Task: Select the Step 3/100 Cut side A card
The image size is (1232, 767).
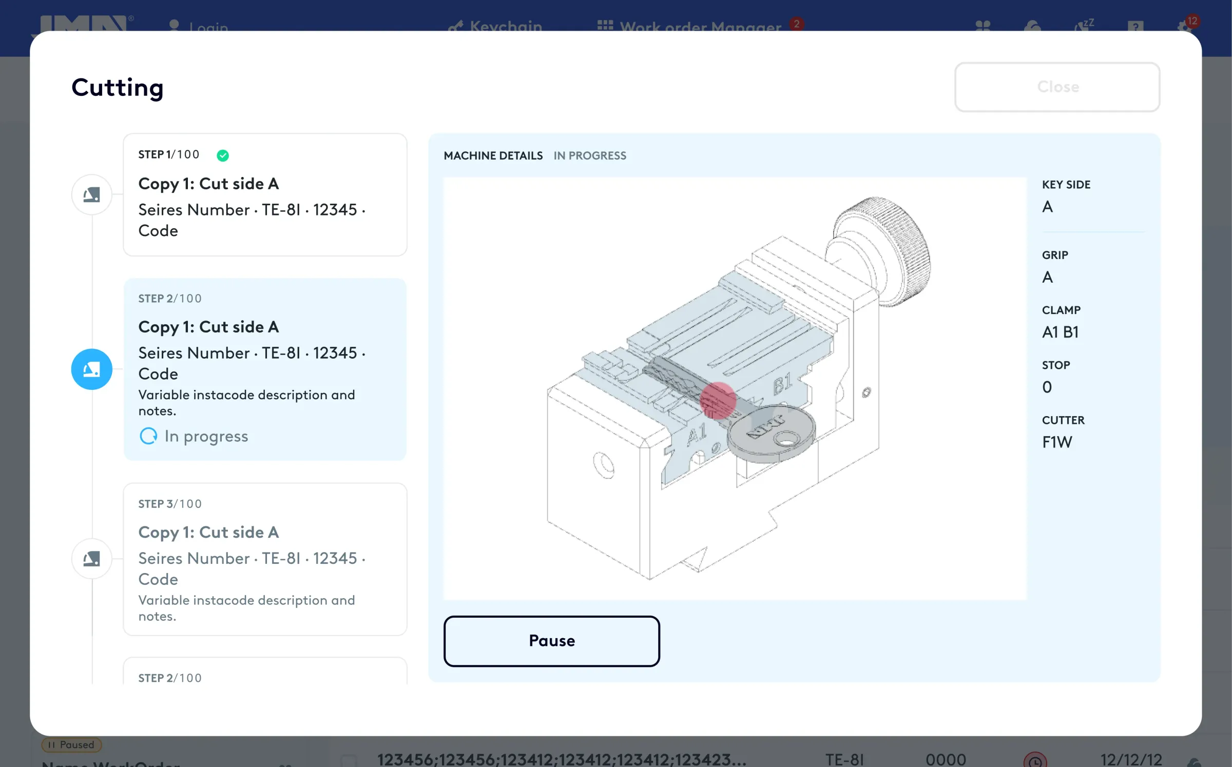Action: pyautogui.click(x=265, y=559)
